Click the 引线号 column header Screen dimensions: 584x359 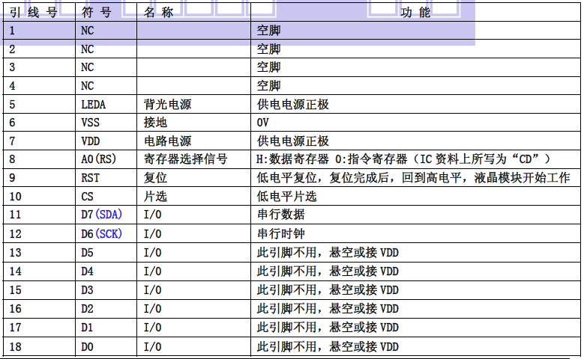34,13
